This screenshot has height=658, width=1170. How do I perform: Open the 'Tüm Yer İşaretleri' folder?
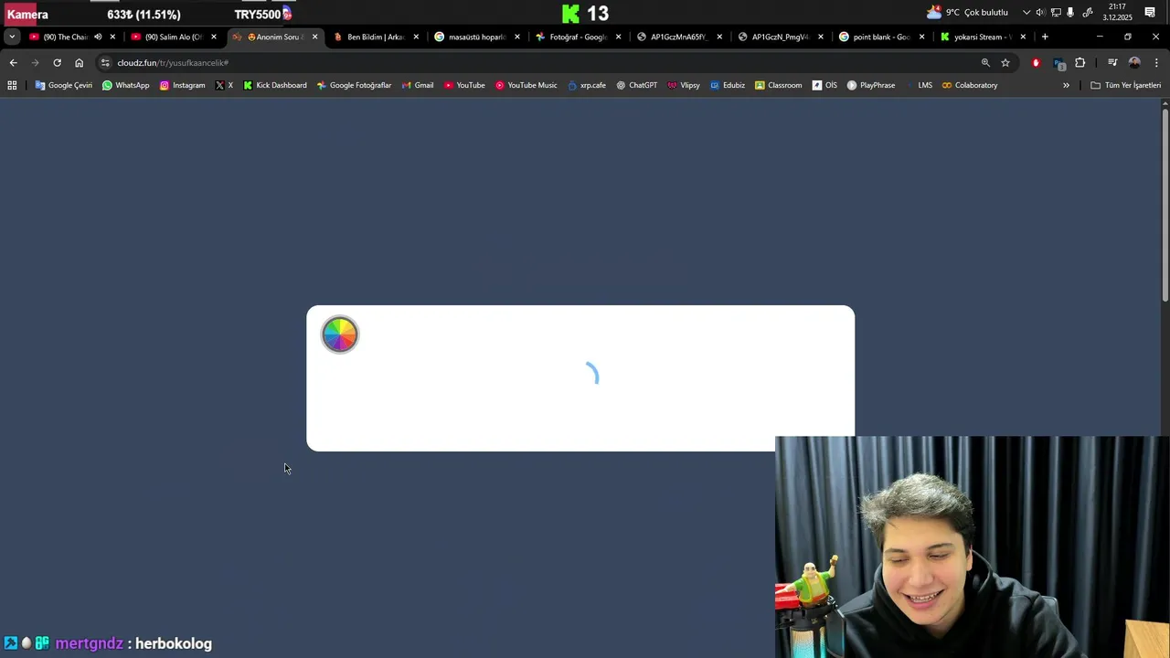click(1125, 85)
